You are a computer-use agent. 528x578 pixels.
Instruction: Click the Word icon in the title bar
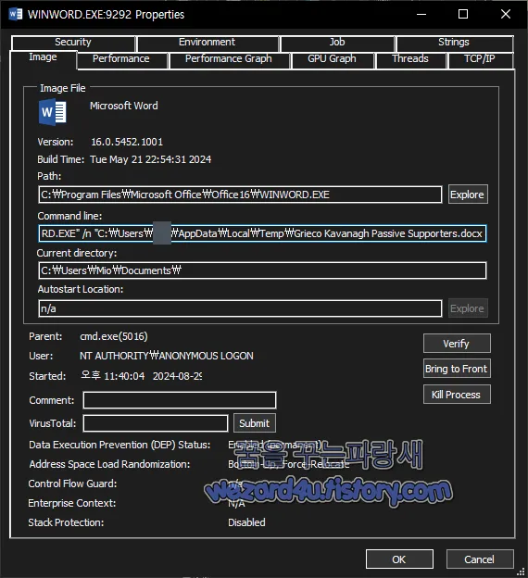click(15, 14)
